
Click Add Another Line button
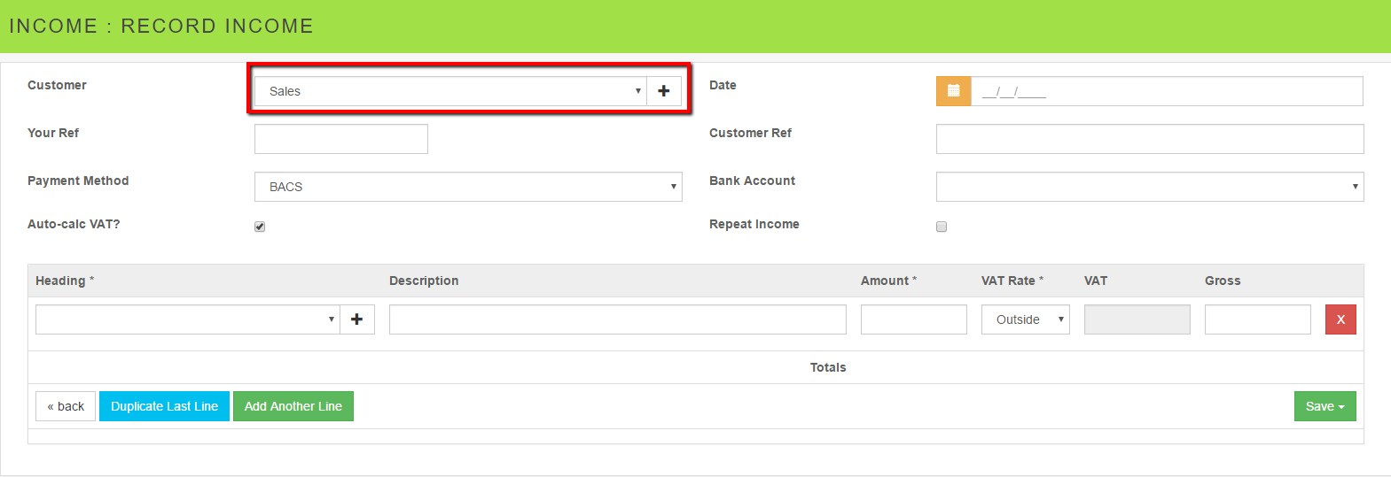pyautogui.click(x=293, y=406)
